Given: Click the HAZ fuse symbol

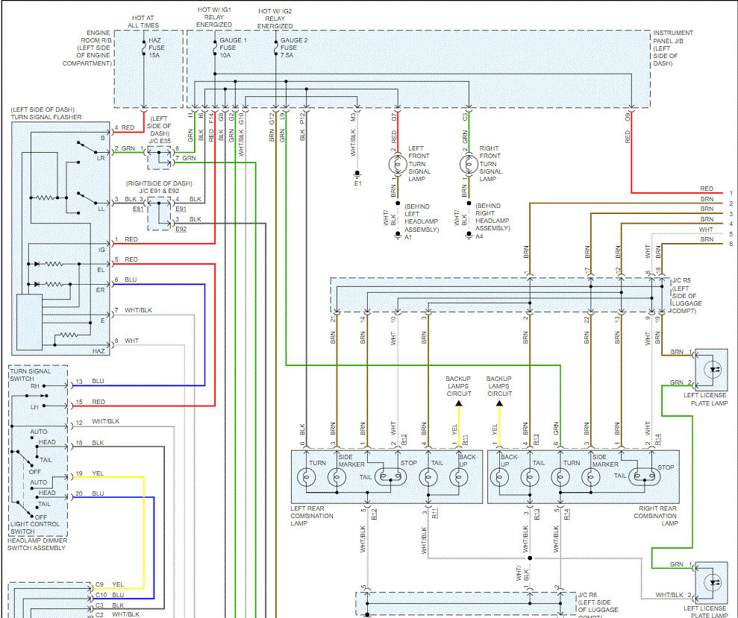Looking at the screenshot, I should (143, 48).
